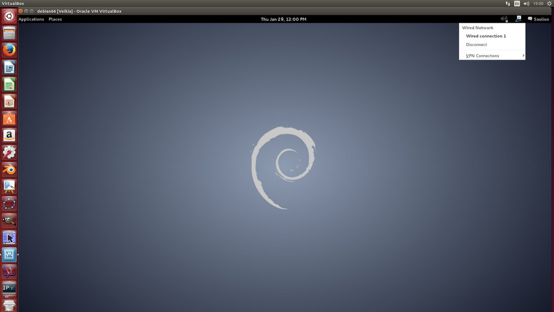The image size is (554, 312).
Task: Click the muted volume icon in guest panel
Action: 504,19
